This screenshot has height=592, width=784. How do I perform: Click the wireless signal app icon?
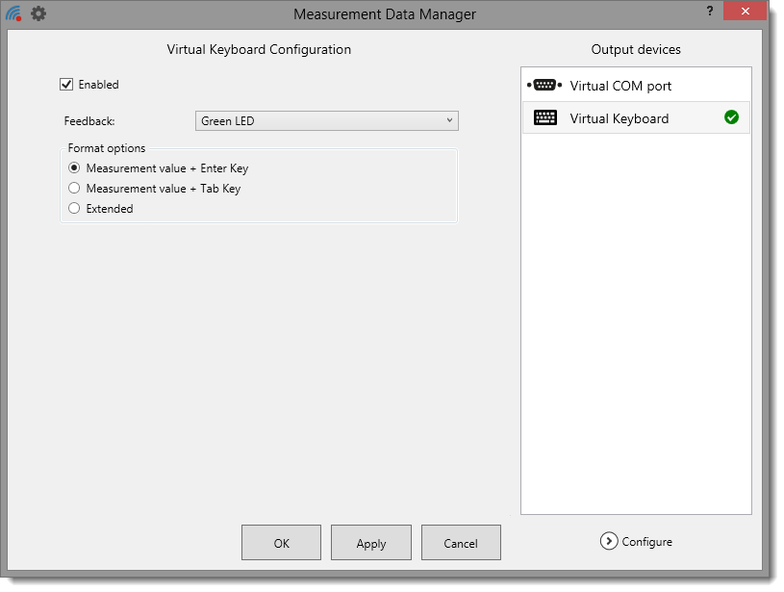[13, 13]
